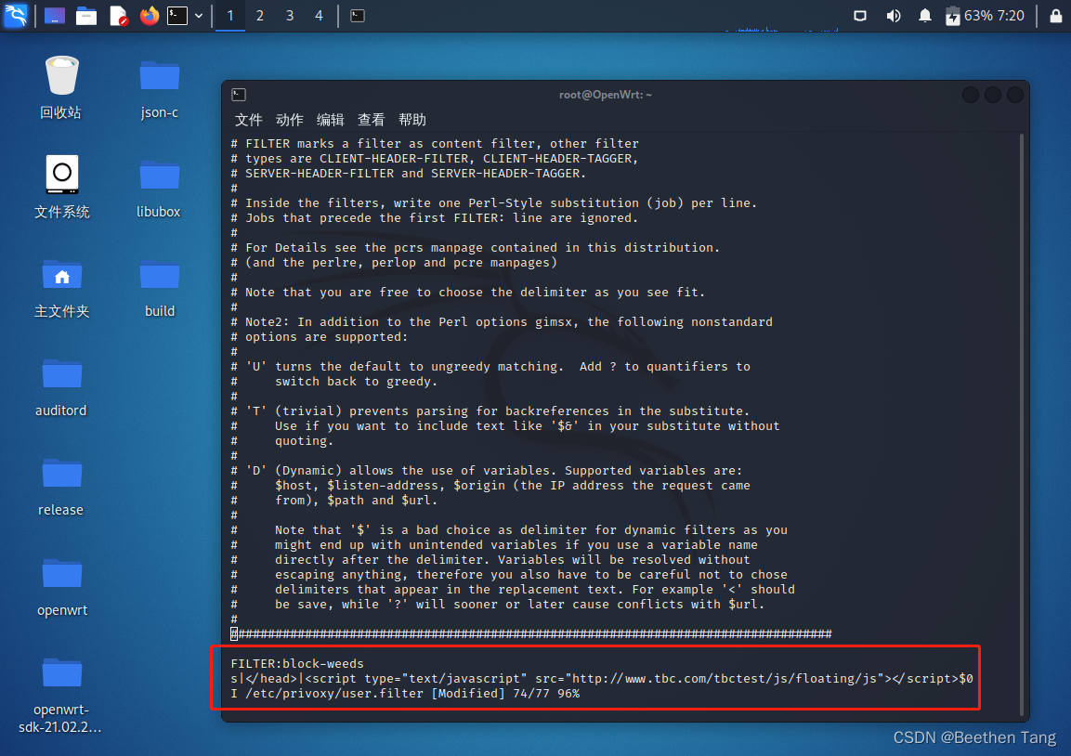Launch the file manager from panel

[x=86, y=16]
